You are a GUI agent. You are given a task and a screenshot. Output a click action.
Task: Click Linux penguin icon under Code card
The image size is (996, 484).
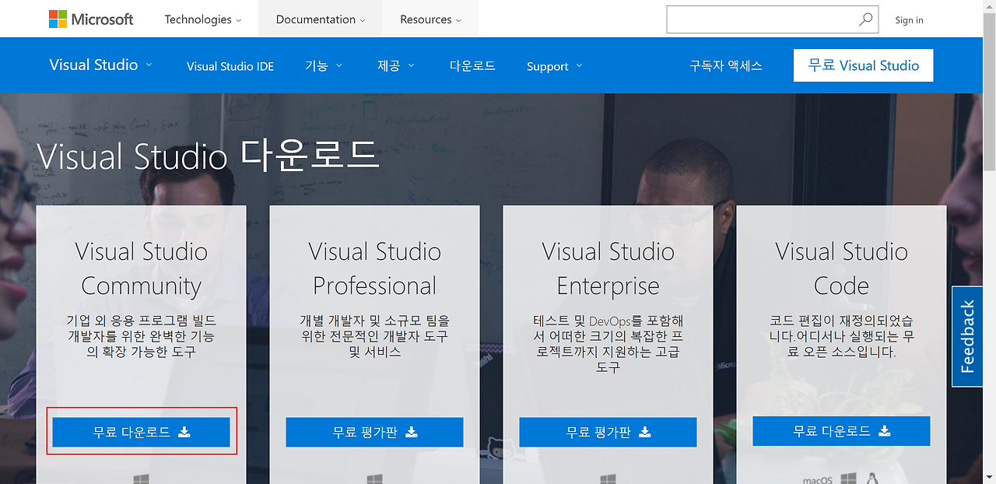tap(871, 479)
